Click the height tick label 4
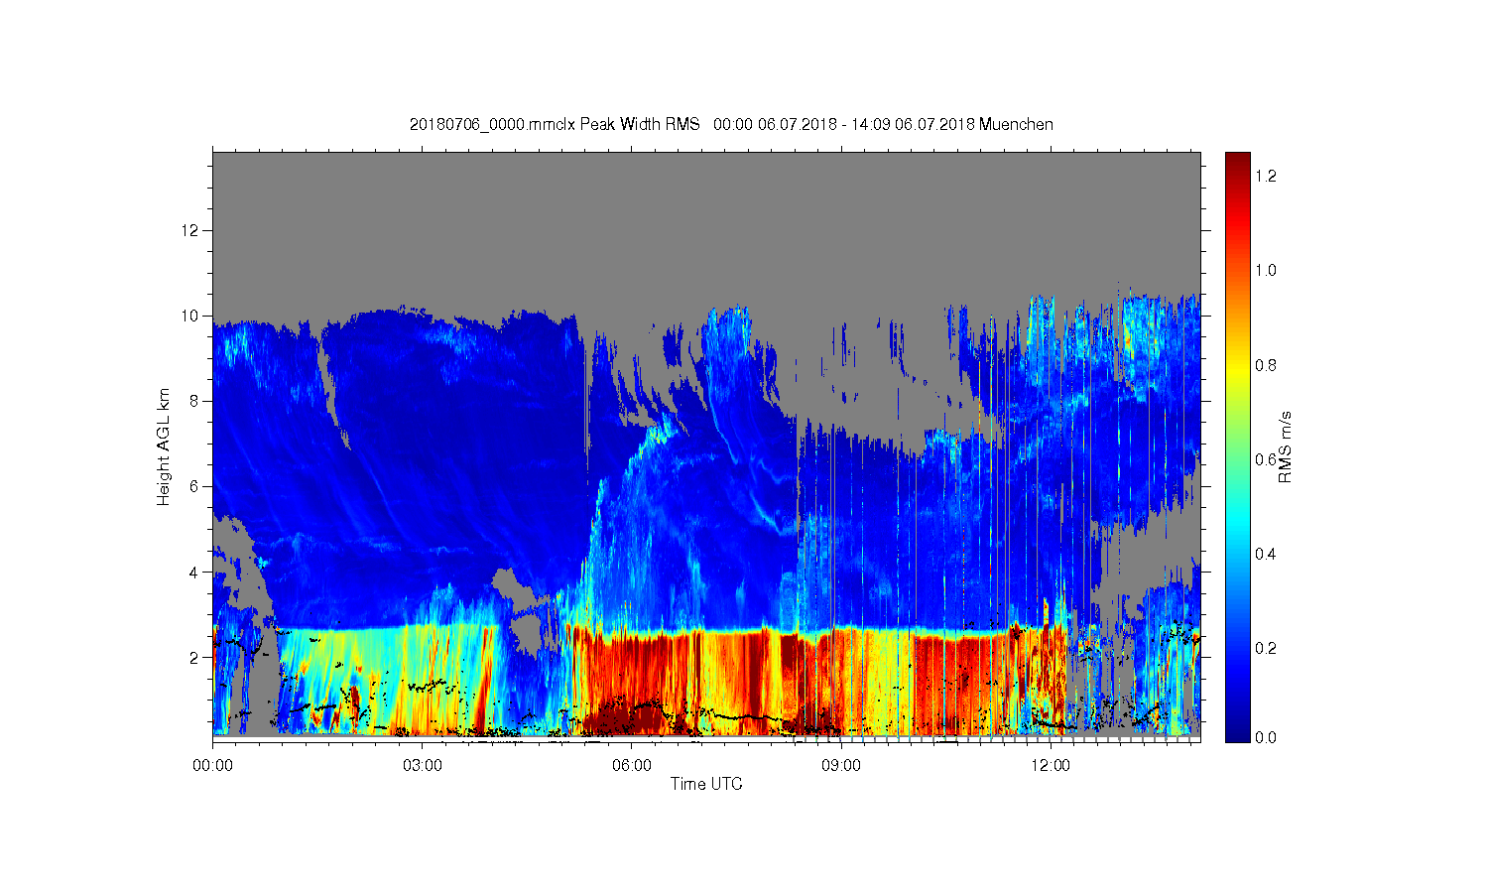This screenshot has height=893, width=1488. (x=194, y=572)
